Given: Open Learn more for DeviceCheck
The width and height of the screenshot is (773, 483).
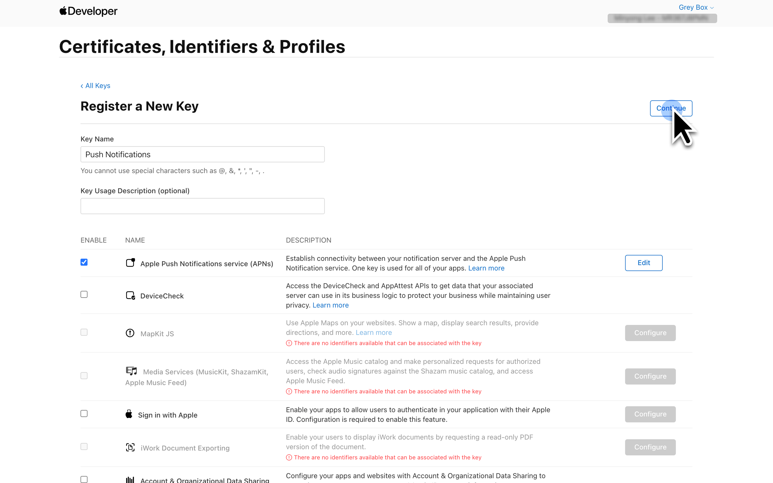Looking at the screenshot, I should click(330, 305).
